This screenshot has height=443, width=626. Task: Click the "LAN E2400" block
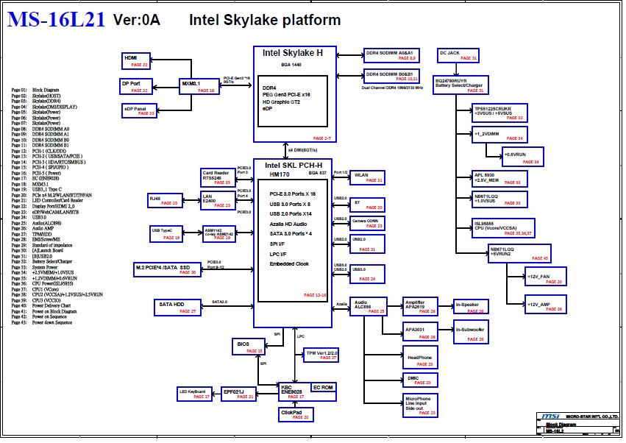[218, 201]
